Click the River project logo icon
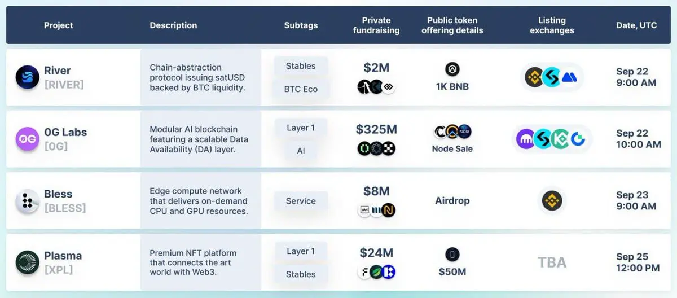677x298 pixels. point(27,77)
